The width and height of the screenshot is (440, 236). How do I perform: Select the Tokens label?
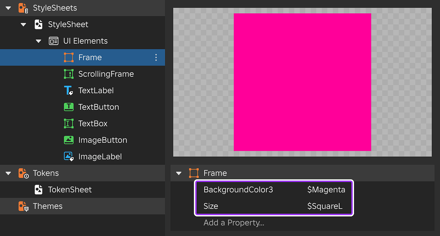[46, 173]
